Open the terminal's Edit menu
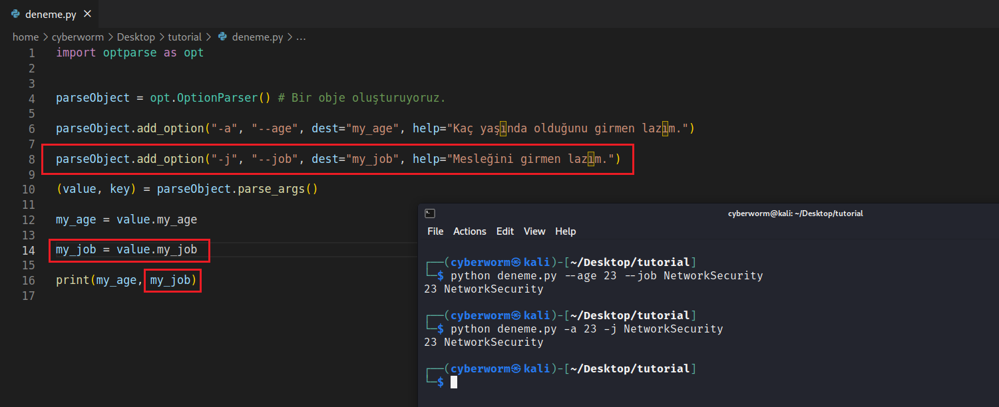999x407 pixels. pos(504,231)
